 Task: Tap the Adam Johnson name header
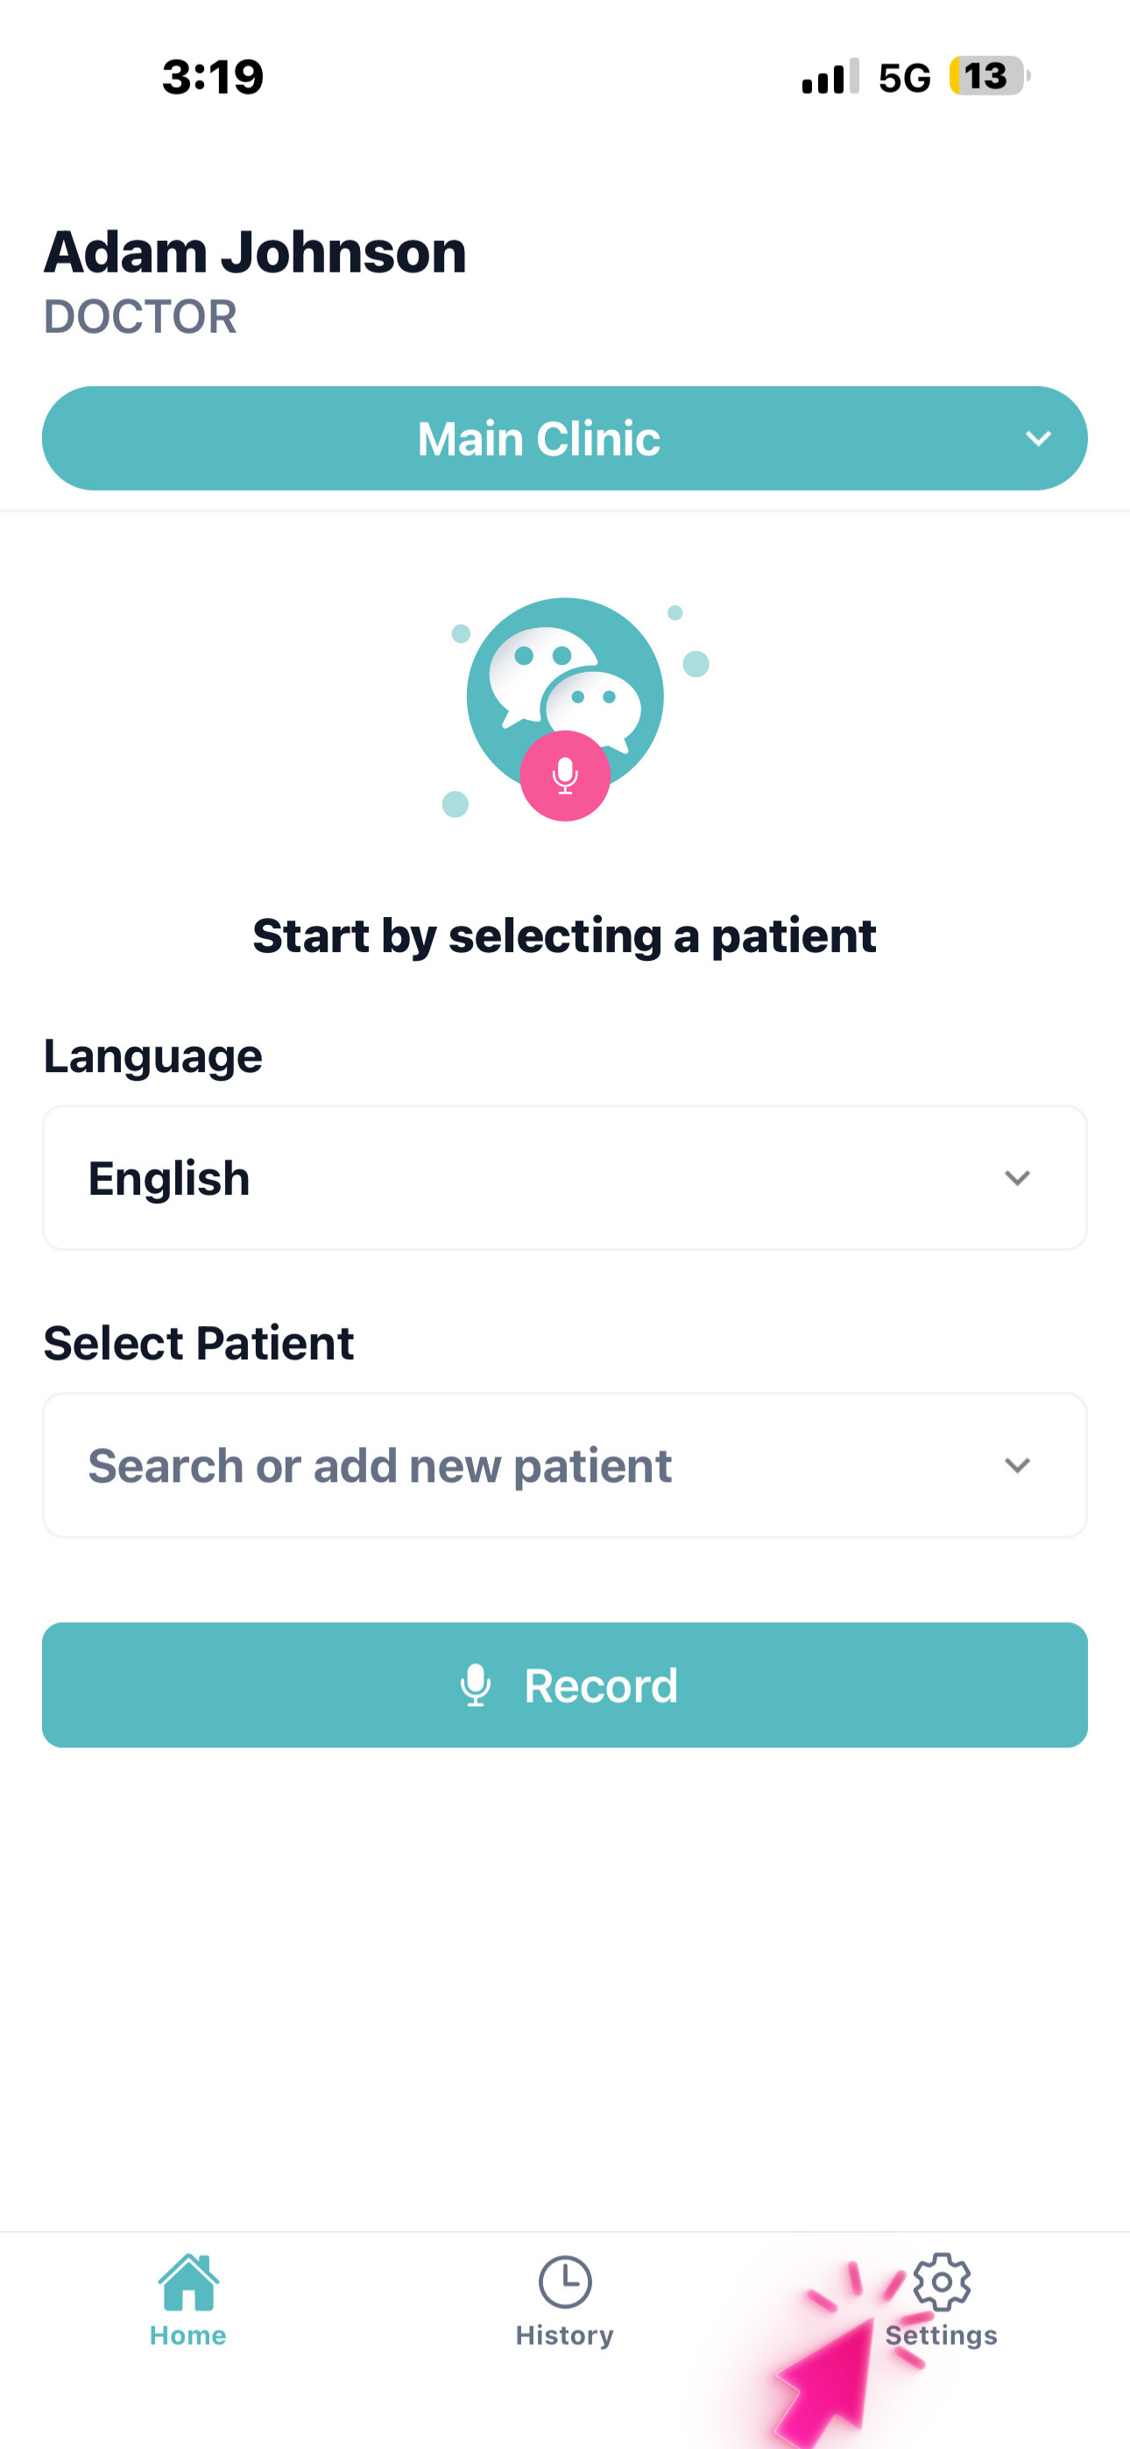(x=255, y=253)
